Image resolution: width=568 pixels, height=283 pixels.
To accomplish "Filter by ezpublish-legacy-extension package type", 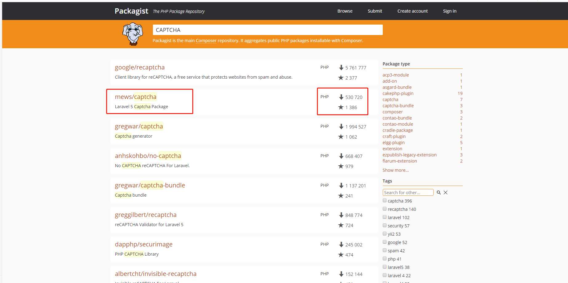I will 410,155.
